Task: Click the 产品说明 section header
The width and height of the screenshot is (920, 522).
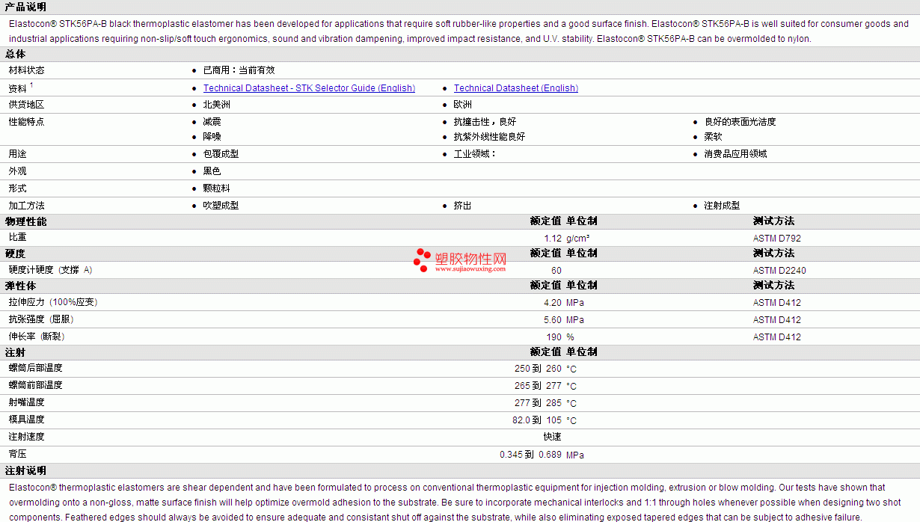Action: (25, 7)
